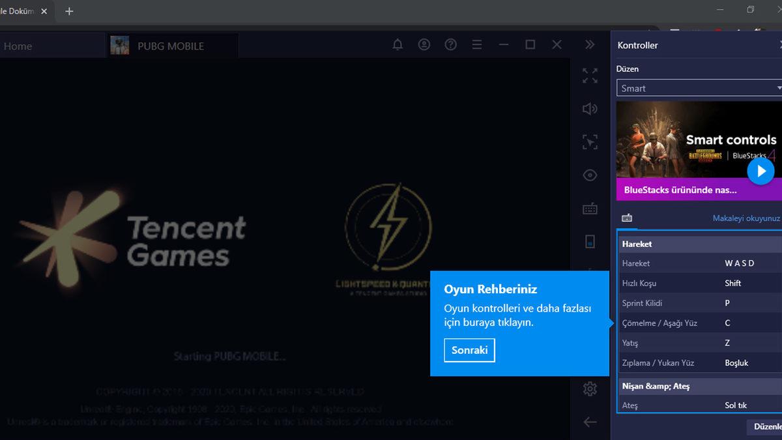This screenshot has height=440, width=782.
Task: Open keyboard controls with the keyboard icon
Action: (590, 208)
